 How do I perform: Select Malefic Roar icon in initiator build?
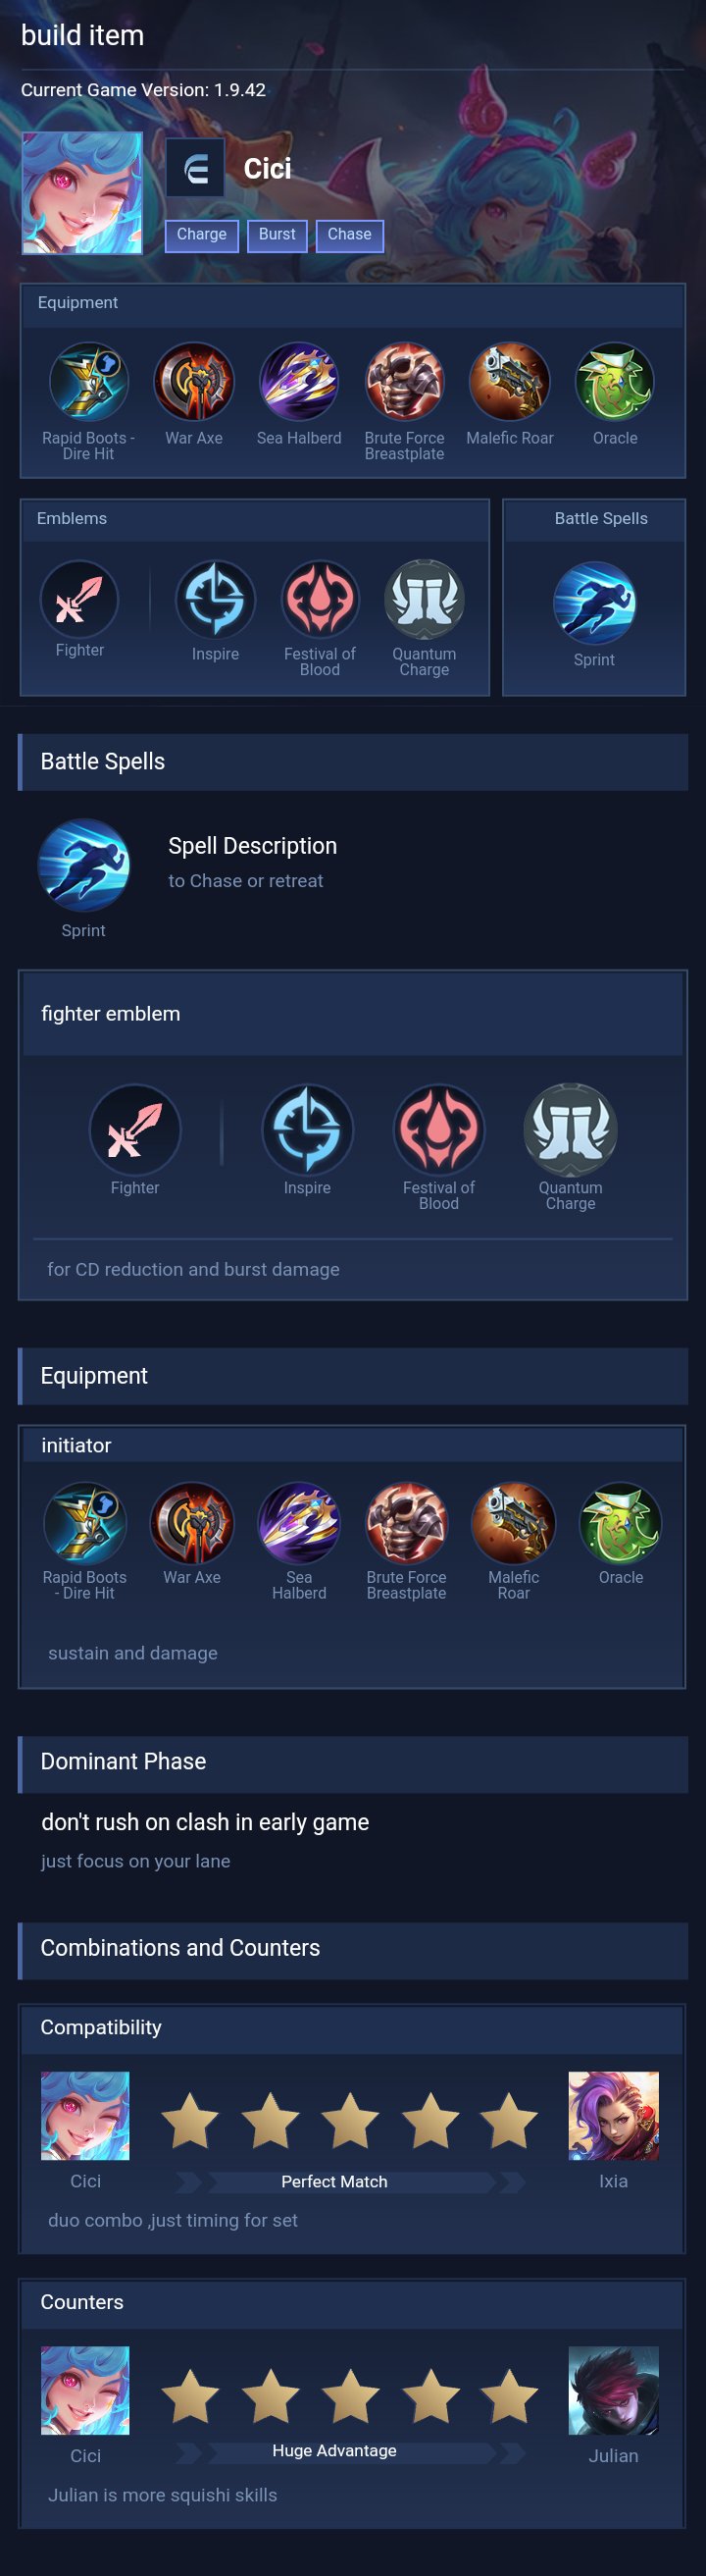[x=513, y=1522]
